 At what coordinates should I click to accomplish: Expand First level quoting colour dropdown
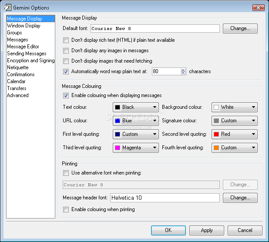click(x=136, y=134)
